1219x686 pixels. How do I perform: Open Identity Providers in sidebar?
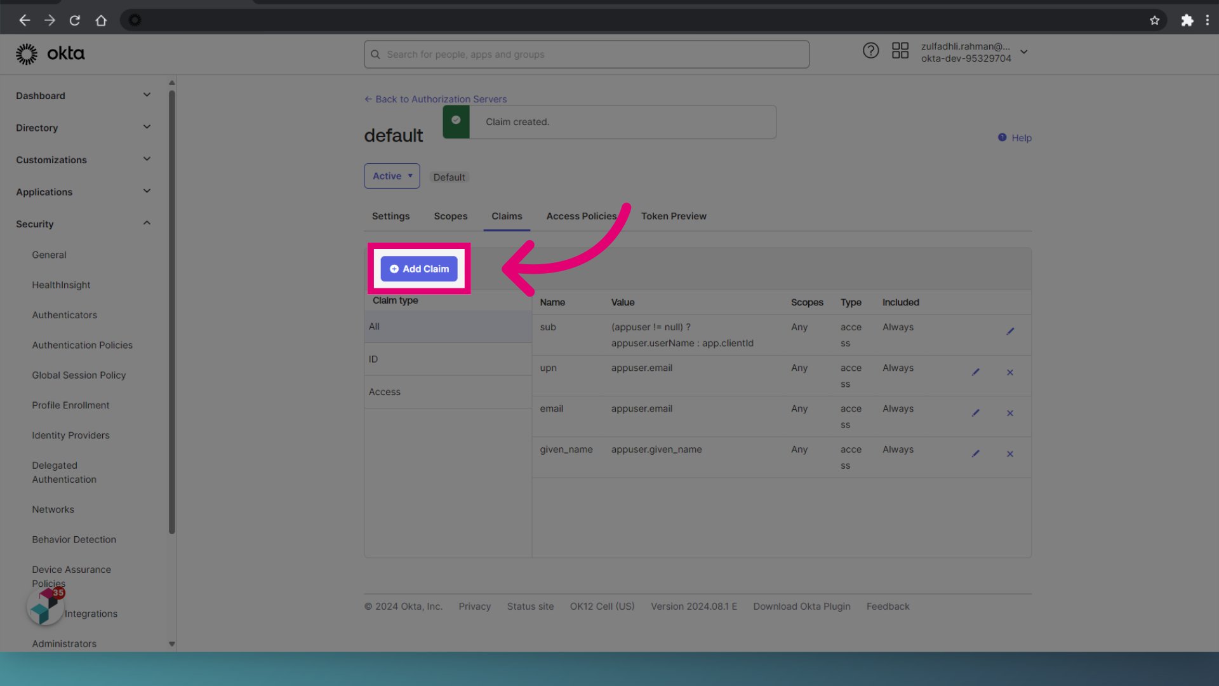coord(70,435)
